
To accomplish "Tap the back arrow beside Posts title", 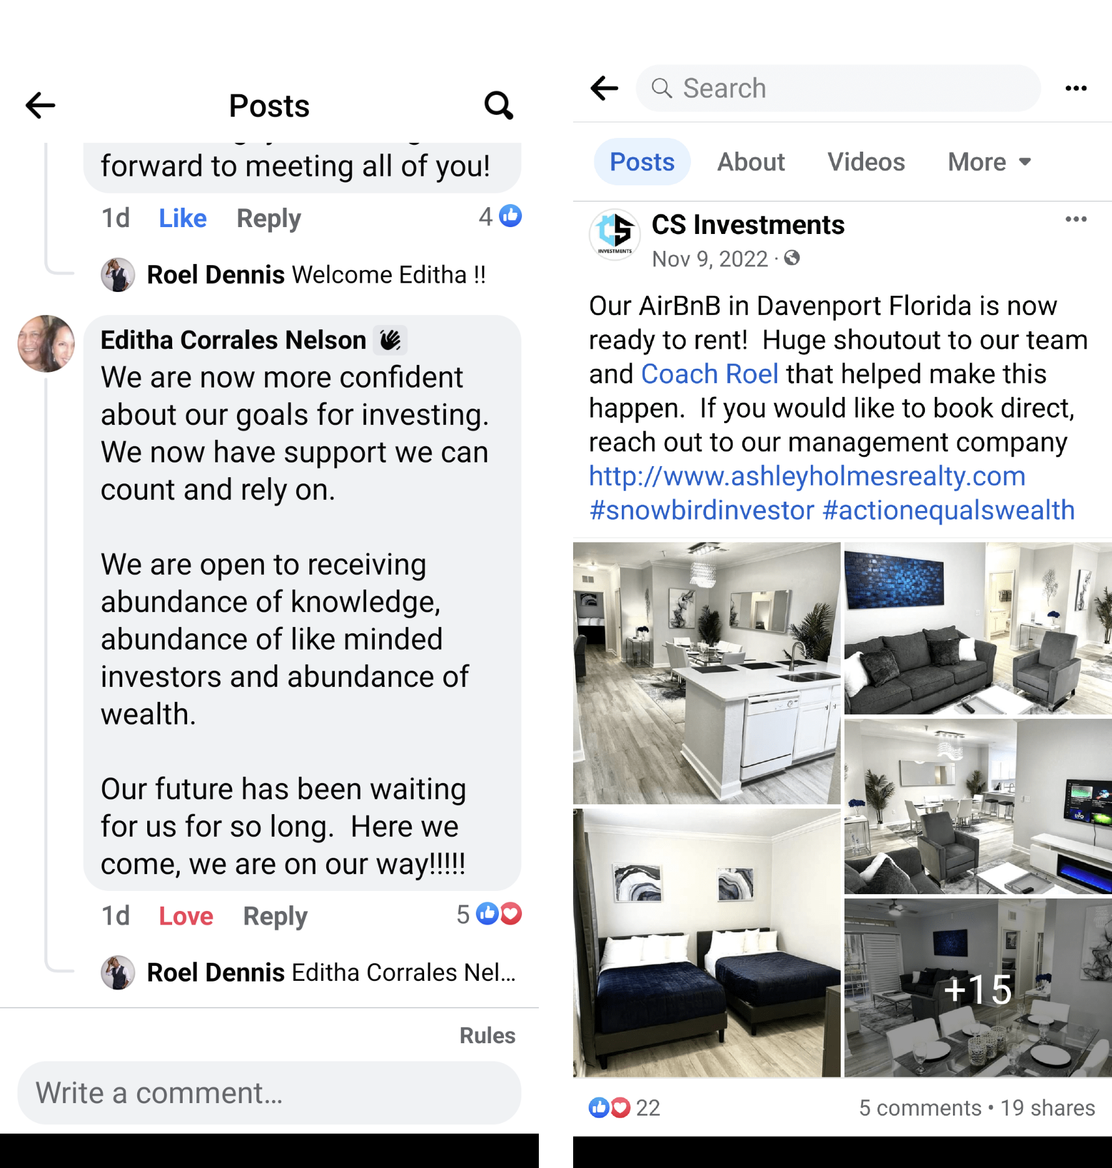I will point(41,105).
